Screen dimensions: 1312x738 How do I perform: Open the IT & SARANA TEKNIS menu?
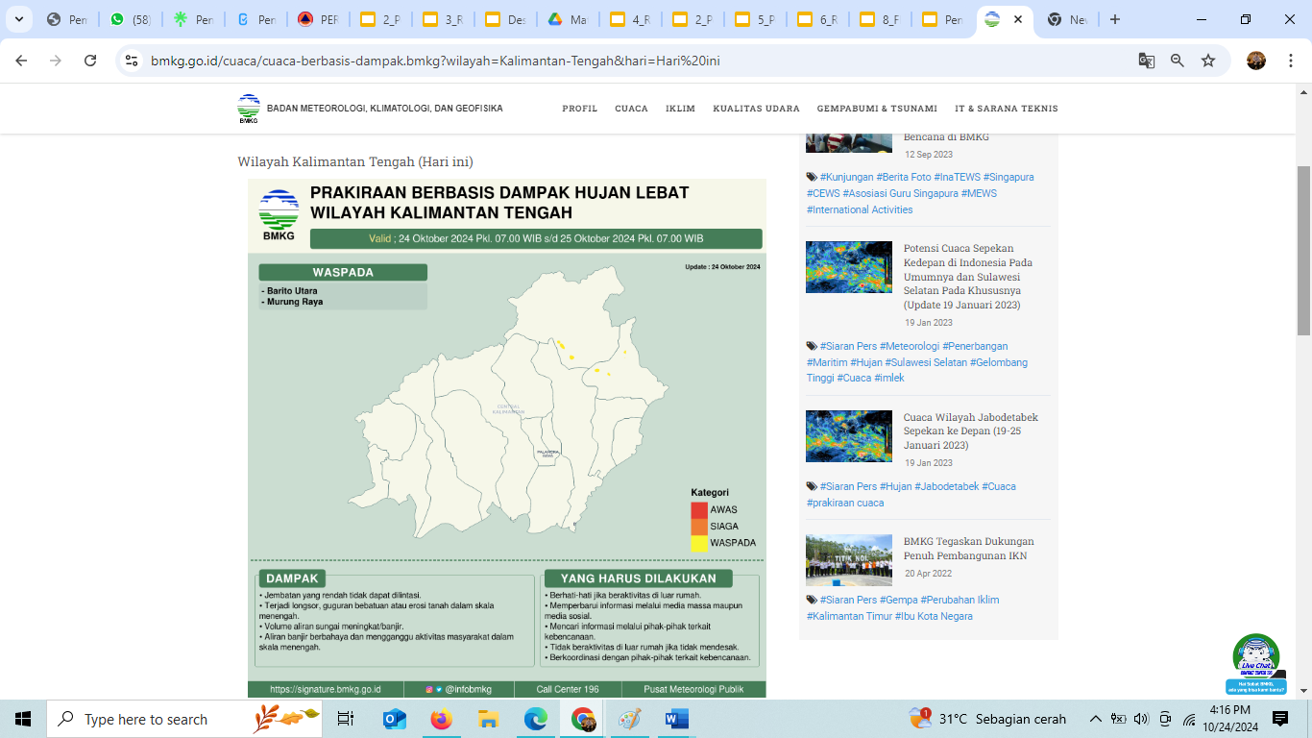coord(1007,109)
